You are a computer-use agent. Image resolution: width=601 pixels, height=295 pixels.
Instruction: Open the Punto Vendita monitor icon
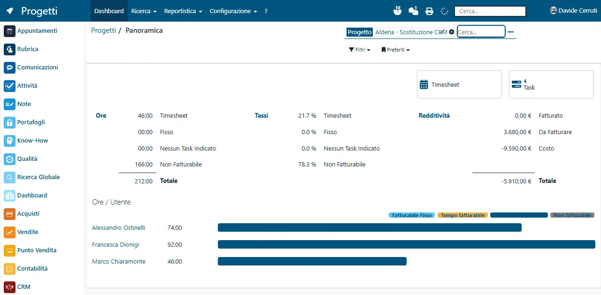(10, 250)
